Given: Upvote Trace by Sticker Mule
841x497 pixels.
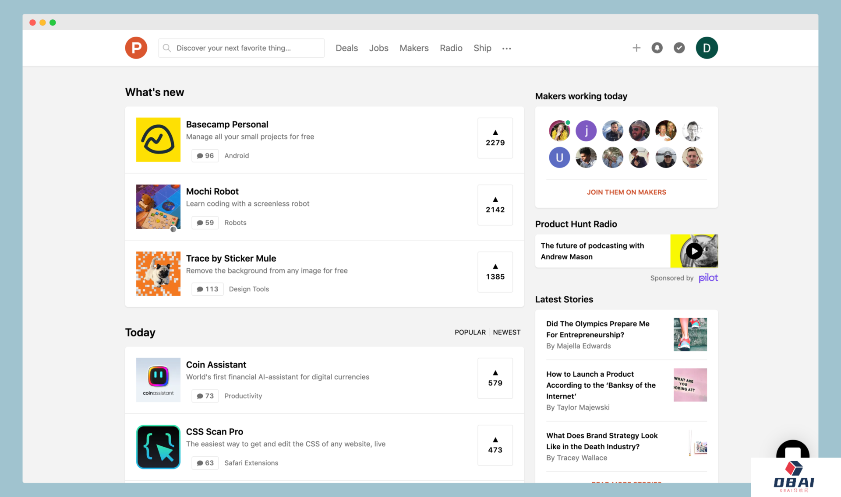Looking at the screenshot, I should (495, 272).
